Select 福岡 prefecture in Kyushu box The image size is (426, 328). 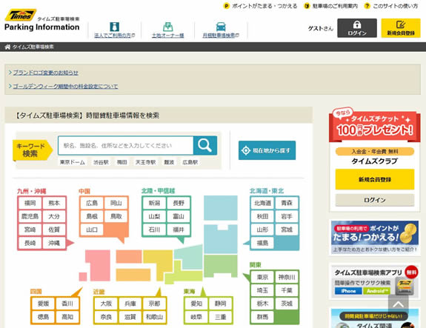[30, 203]
